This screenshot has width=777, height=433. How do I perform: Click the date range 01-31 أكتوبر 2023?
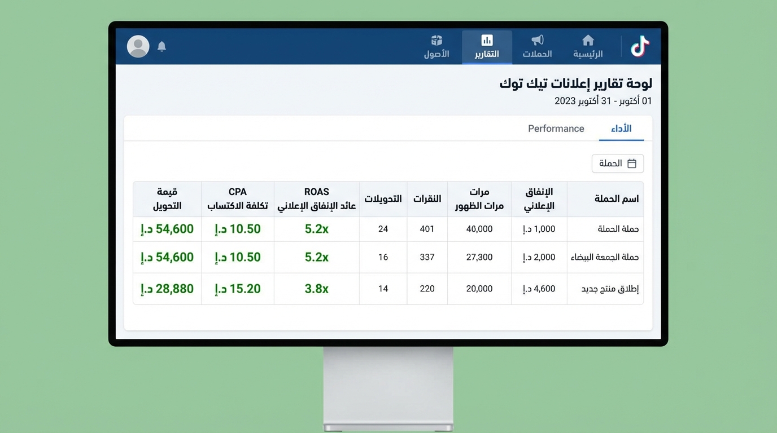[x=602, y=101]
